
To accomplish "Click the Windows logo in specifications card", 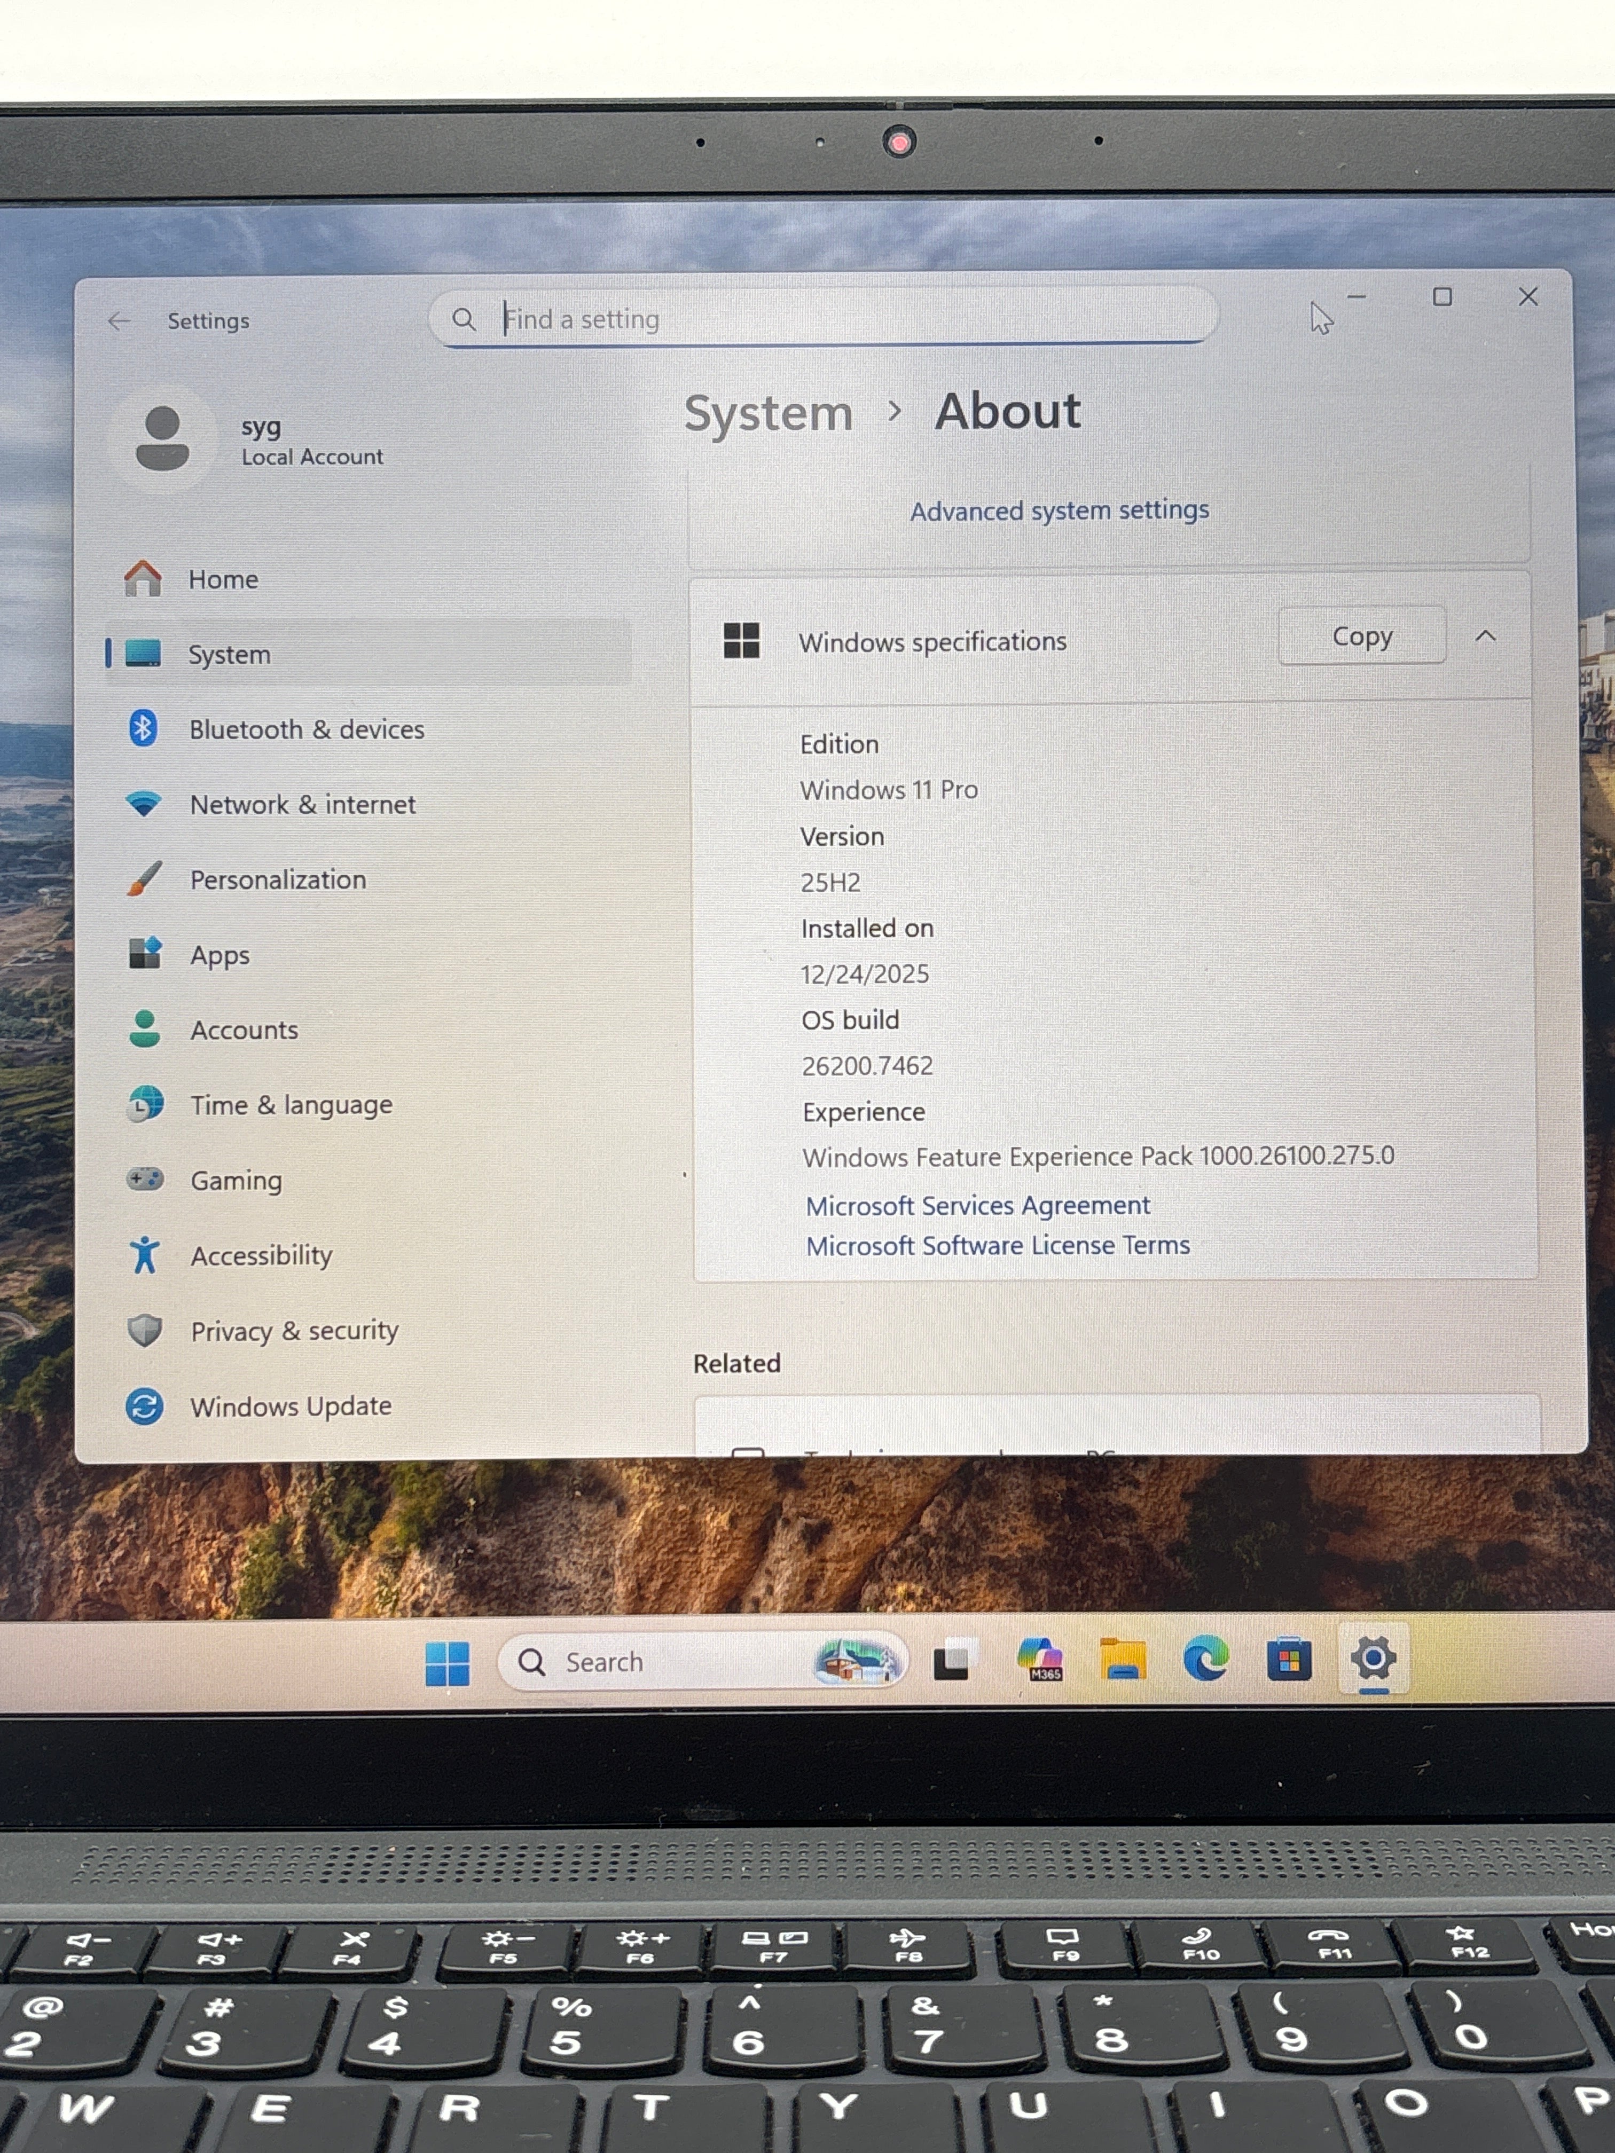I will point(742,640).
